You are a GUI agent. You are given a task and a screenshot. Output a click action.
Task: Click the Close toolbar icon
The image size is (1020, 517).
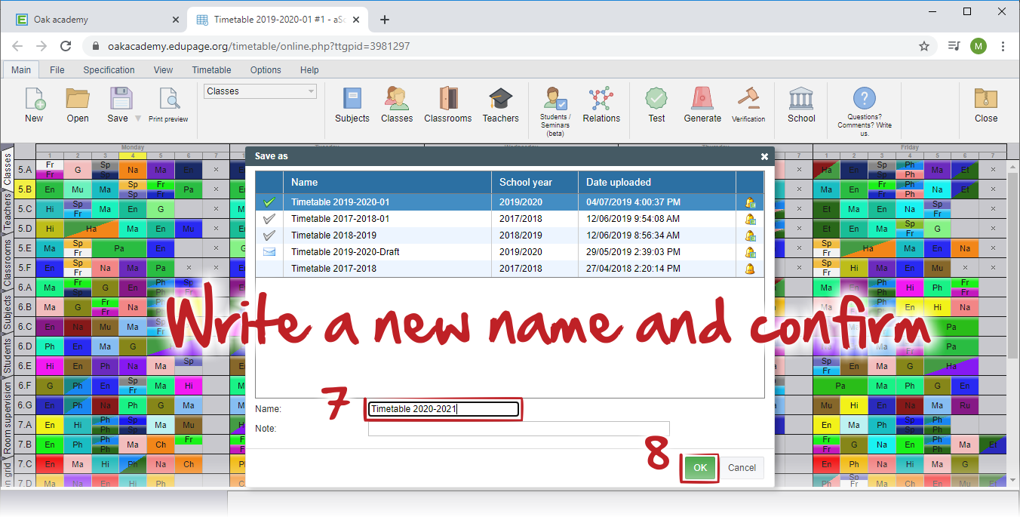click(x=986, y=99)
